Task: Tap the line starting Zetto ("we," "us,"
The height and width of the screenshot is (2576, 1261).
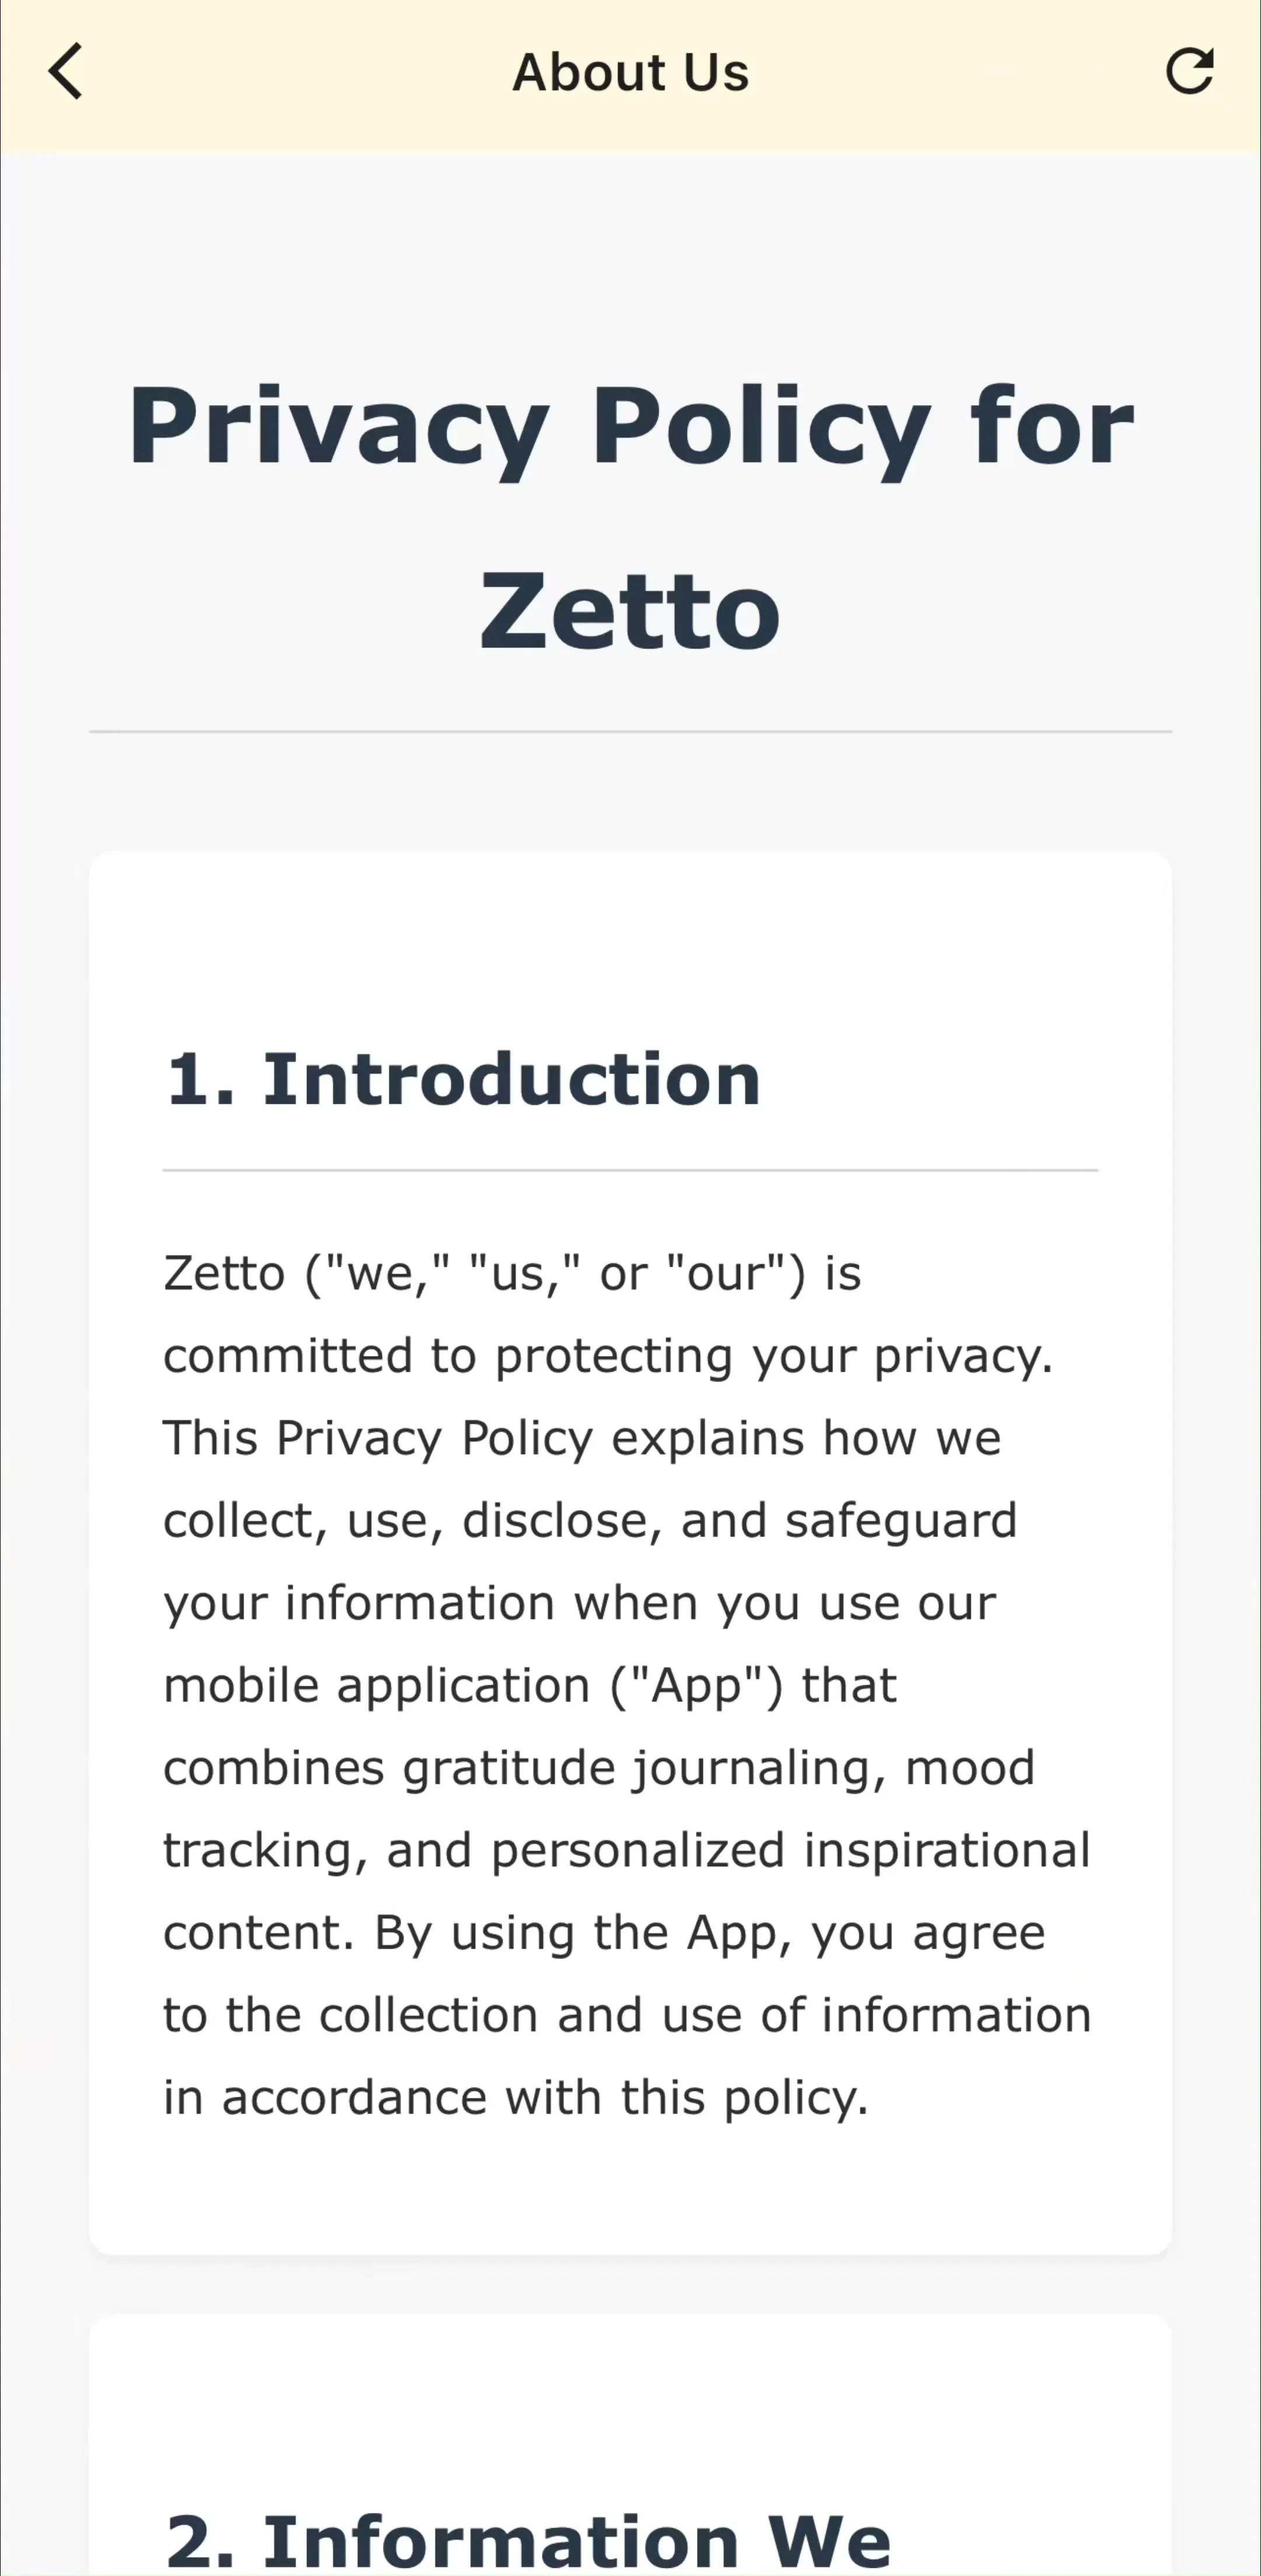Action: point(512,1274)
